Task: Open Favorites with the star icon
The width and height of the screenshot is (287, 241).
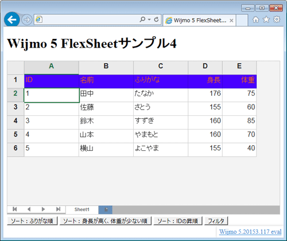Action: [x=266, y=20]
